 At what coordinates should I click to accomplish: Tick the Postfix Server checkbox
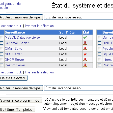click(x=2, y=65)
